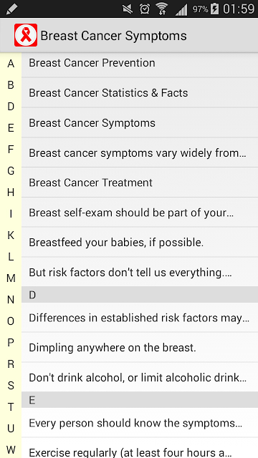Select 'Don't drink alcohol' list item
258x458 pixels.
point(140,378)
